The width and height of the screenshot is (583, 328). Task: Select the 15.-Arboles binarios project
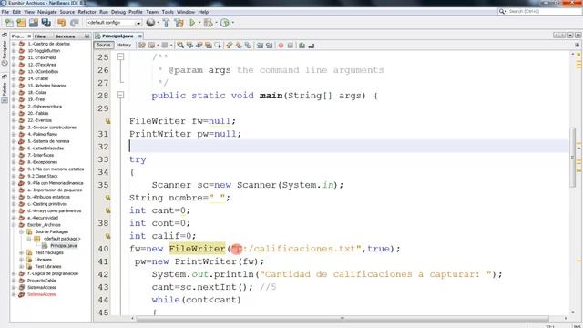47,86
